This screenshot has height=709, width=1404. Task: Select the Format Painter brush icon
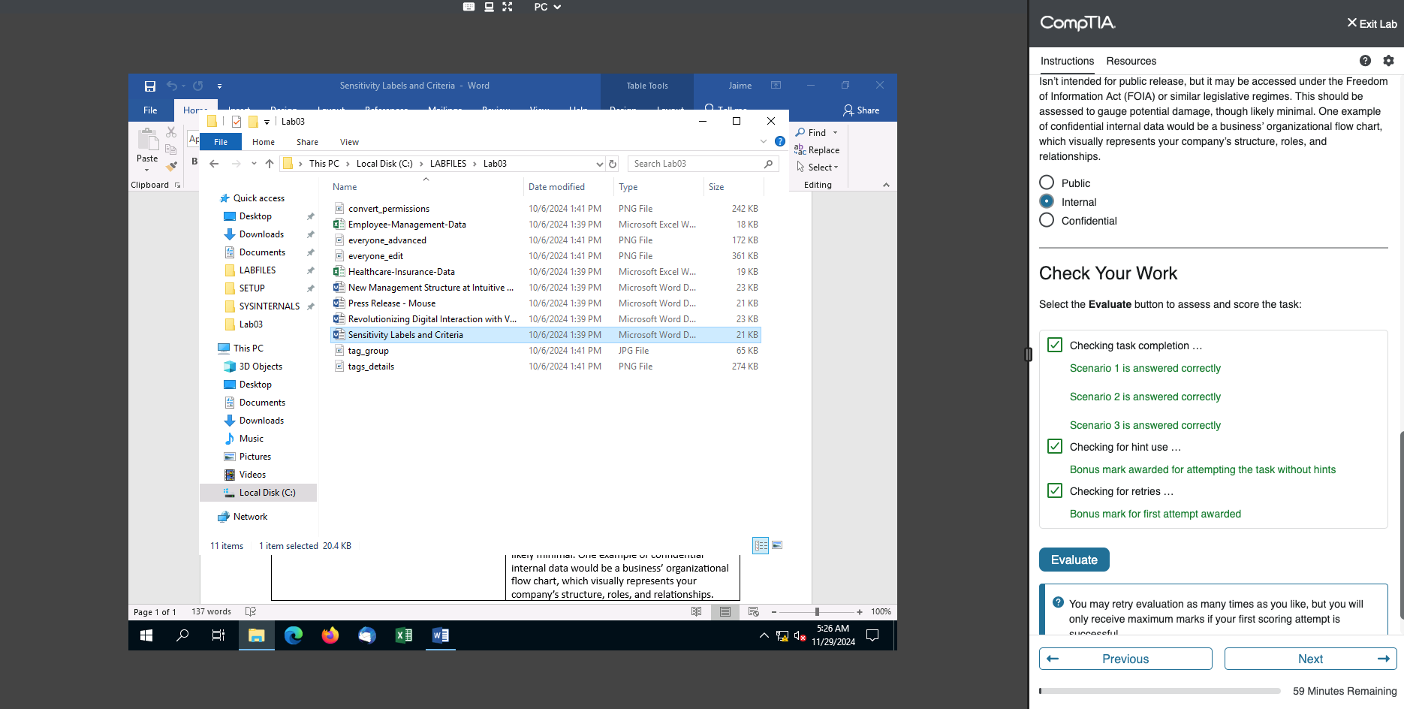pos(171,166)
